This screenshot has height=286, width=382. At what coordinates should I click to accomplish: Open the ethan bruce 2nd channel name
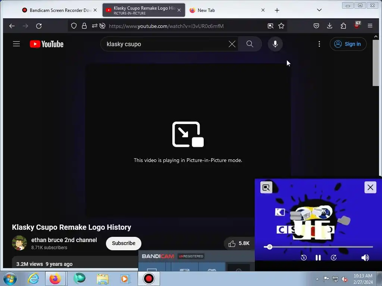click(64, 240)
